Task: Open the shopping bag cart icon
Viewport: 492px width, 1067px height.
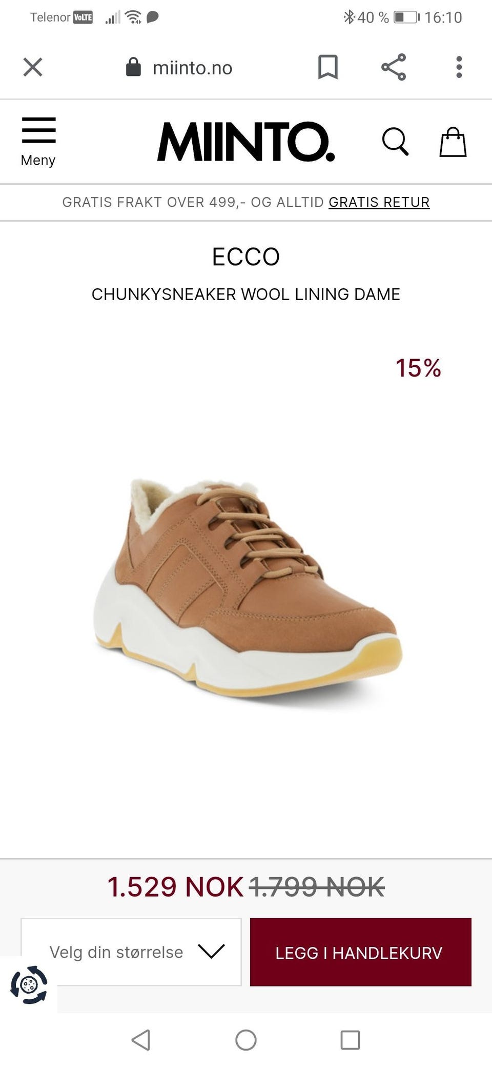Action: (x=453, y=142)
